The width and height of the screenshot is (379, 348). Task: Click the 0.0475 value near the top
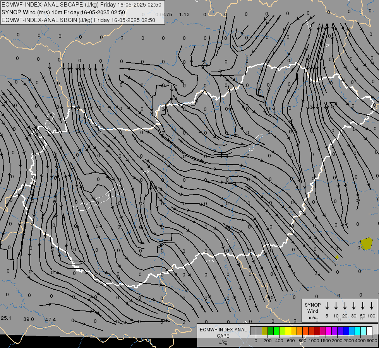click(164, 14)
